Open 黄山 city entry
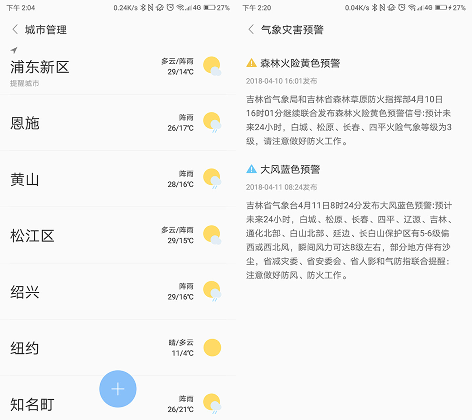The height and width of the screenshot is (420, 472). coord(118,179)
